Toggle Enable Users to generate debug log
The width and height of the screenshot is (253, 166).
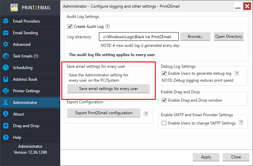click(164, 73)
